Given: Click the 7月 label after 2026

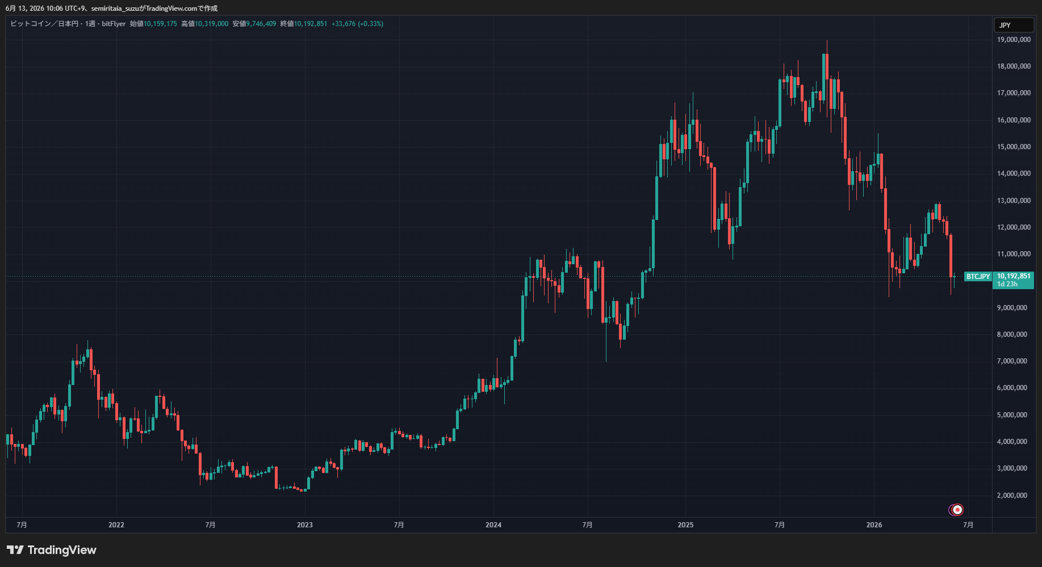Looking at the screenshot, I should point(968,525).
